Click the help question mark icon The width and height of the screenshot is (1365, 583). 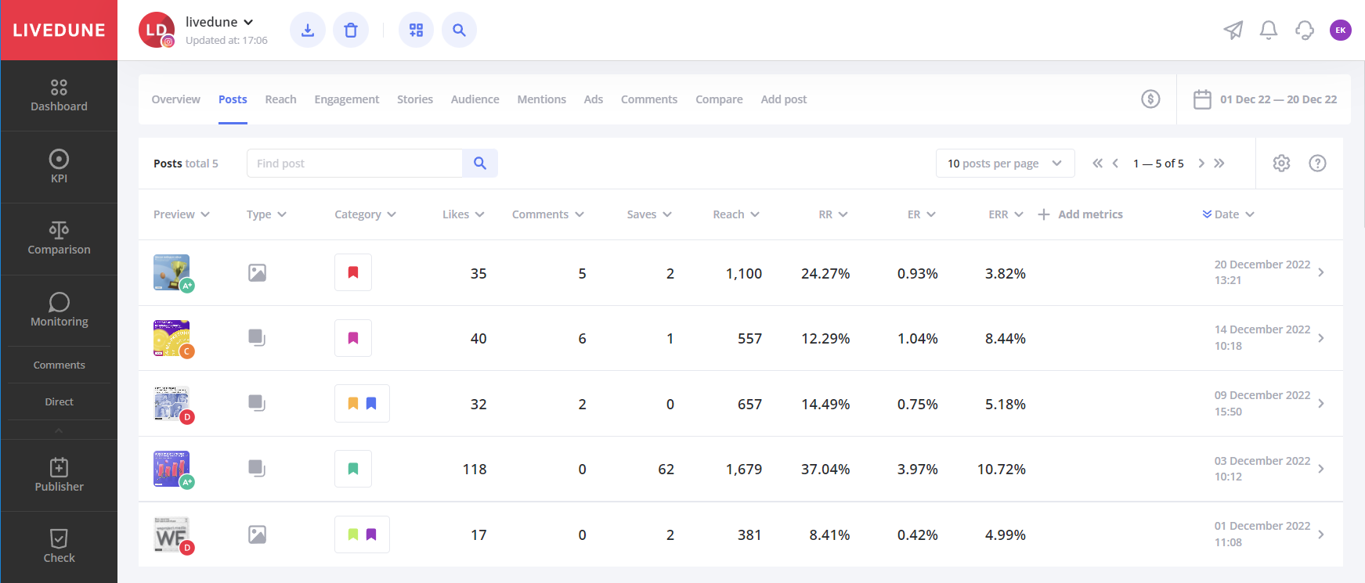pos(1317,164)
